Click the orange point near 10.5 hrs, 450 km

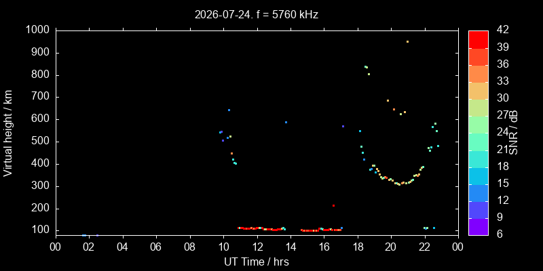click(x=231, y=154)
